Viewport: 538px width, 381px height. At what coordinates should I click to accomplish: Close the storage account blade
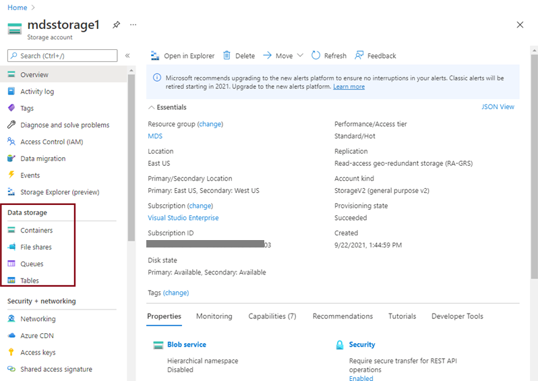(520, 25)
